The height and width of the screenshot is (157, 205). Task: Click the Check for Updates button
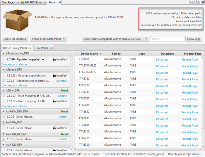pos(15,39)
